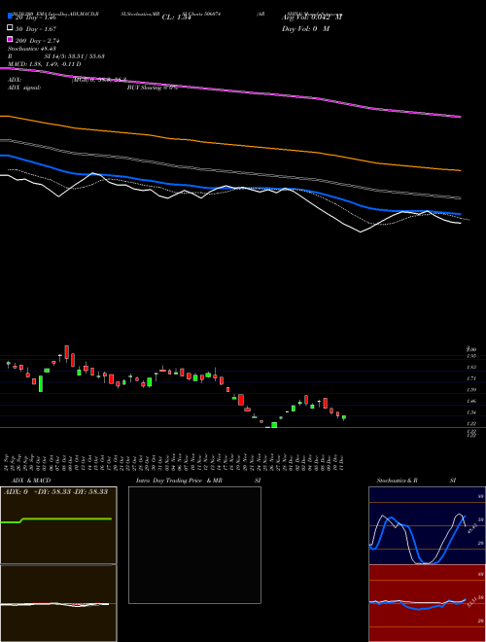Click the magenta 200 Day EMA legend swatch

(10, 40)
